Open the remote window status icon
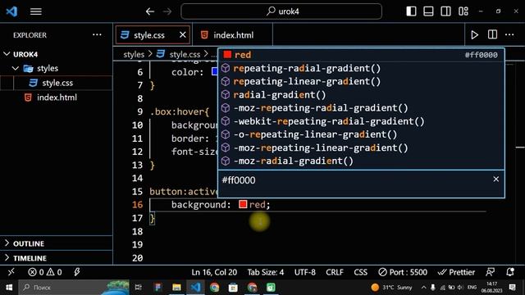This screenshot has width=525, height=295. click(11, 272)
